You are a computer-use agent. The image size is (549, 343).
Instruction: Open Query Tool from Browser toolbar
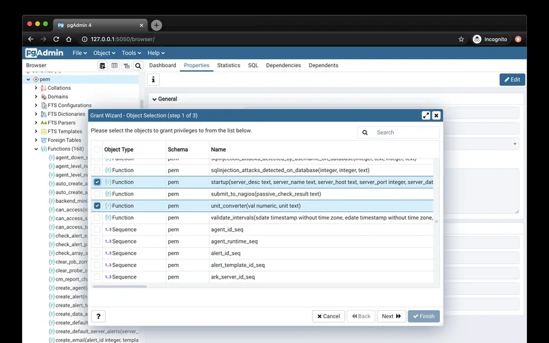coord(102,65)
